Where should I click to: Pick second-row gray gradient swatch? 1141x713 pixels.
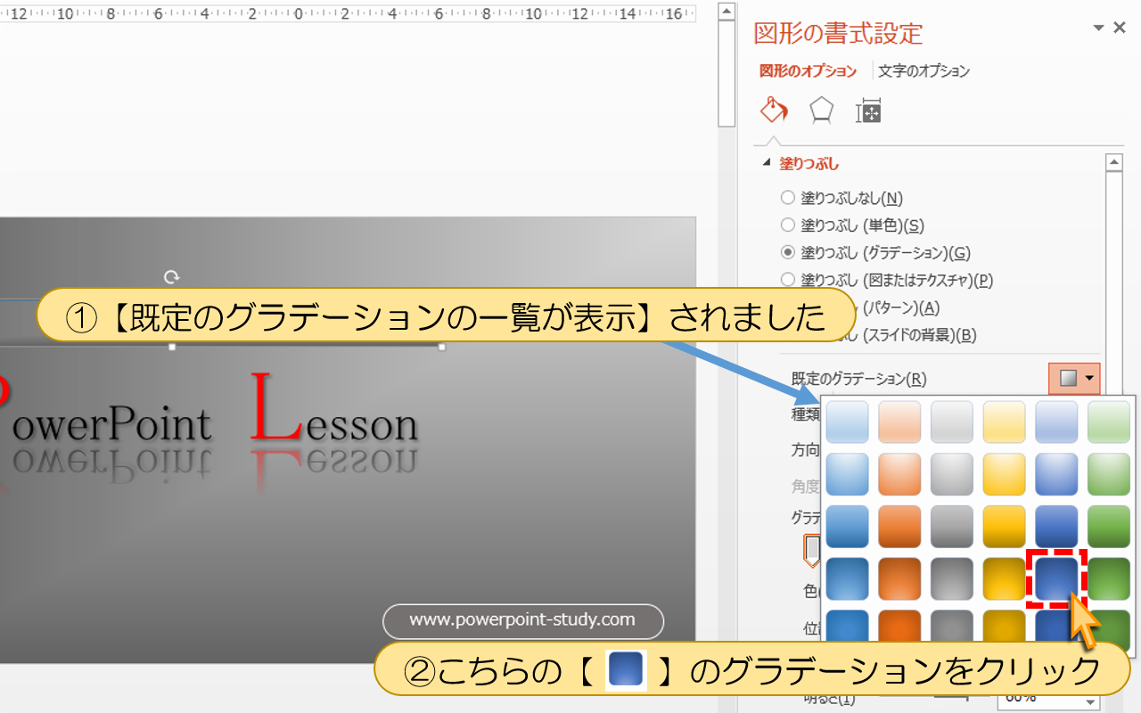coord(952,474)
